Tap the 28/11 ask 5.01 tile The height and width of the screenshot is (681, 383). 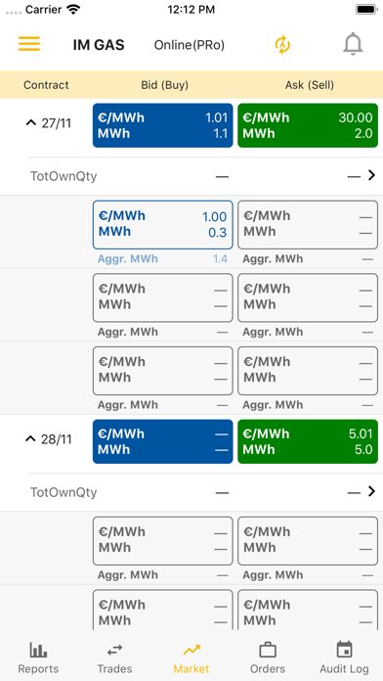point(308,441)
